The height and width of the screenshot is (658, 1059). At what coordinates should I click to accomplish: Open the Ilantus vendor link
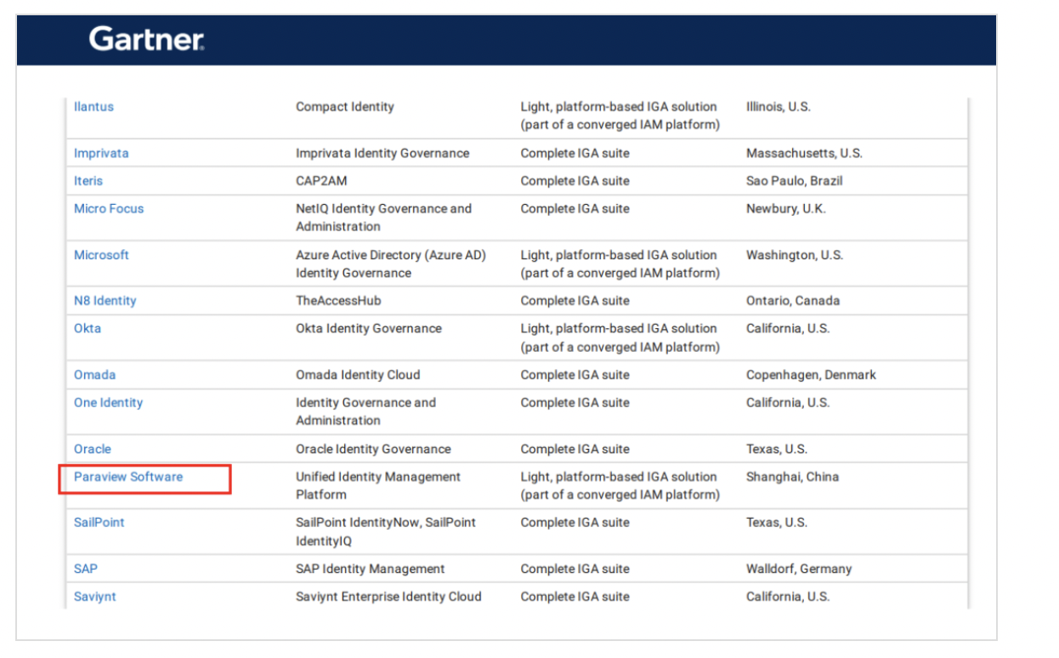tap(93, 107)
